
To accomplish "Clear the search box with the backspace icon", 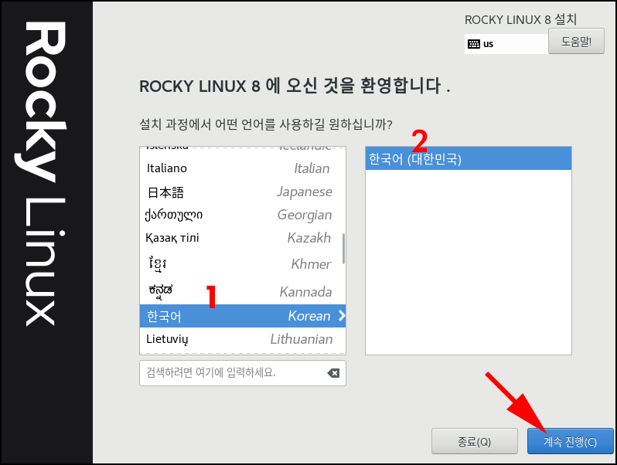I will click(333, 373).
